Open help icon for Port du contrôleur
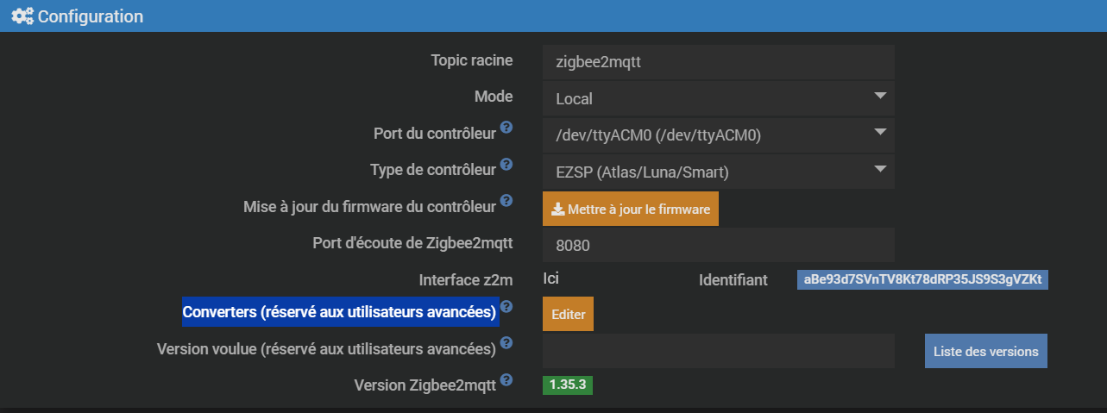1107x413 pixels. point(506,129)
